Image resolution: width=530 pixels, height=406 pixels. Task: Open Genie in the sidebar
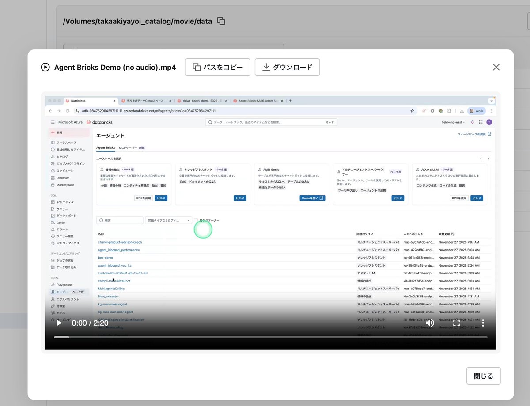point(58,223)
